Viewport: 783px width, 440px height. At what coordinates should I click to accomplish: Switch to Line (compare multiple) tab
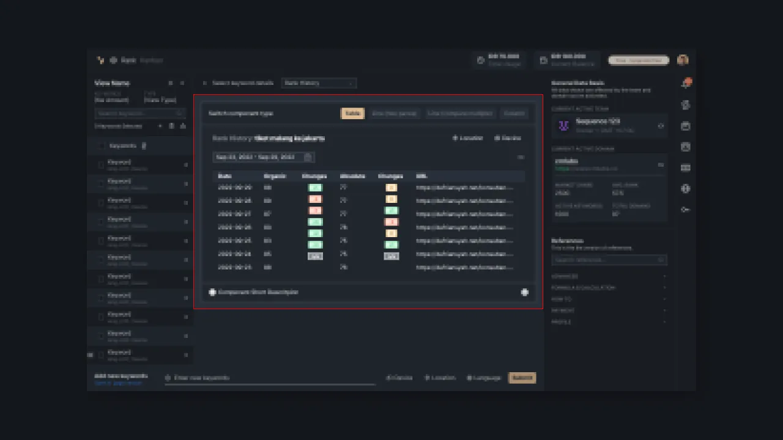pos(460,113)
